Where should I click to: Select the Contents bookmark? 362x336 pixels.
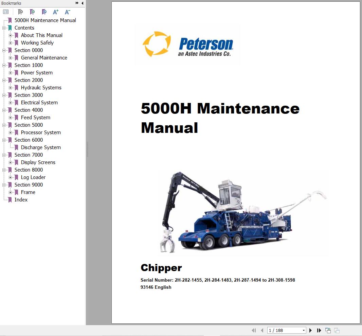pyautogui.click(x=24, y=28)
